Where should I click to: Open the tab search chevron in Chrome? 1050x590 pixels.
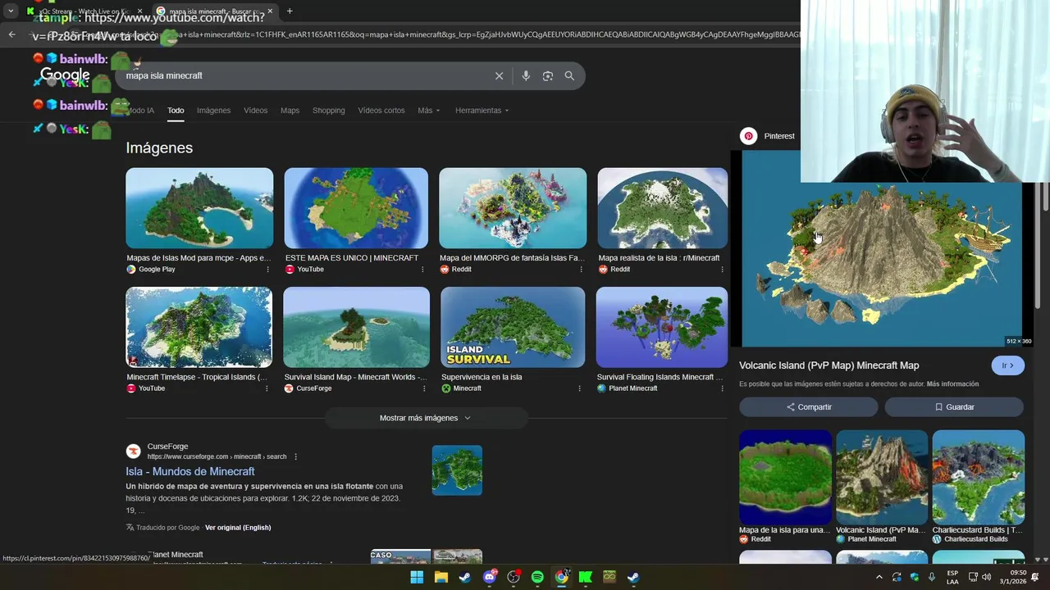click(x=11, y=11)
